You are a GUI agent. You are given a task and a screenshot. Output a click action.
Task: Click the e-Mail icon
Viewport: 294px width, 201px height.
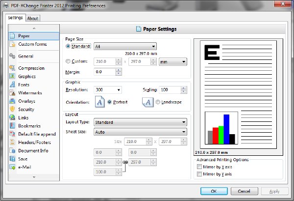[12, 167]
